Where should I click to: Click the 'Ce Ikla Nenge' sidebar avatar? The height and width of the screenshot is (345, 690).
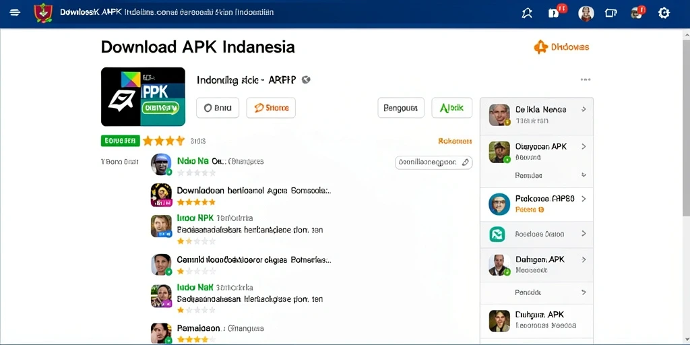(499, 115)
